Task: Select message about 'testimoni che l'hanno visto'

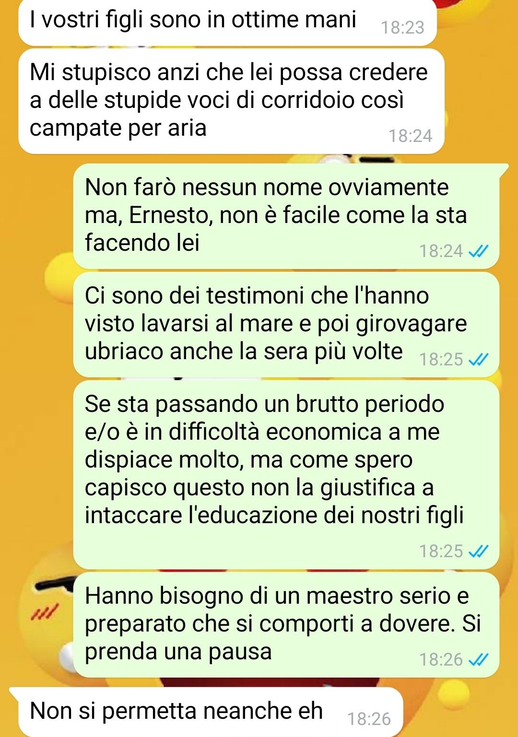Action: coord(286,324)
